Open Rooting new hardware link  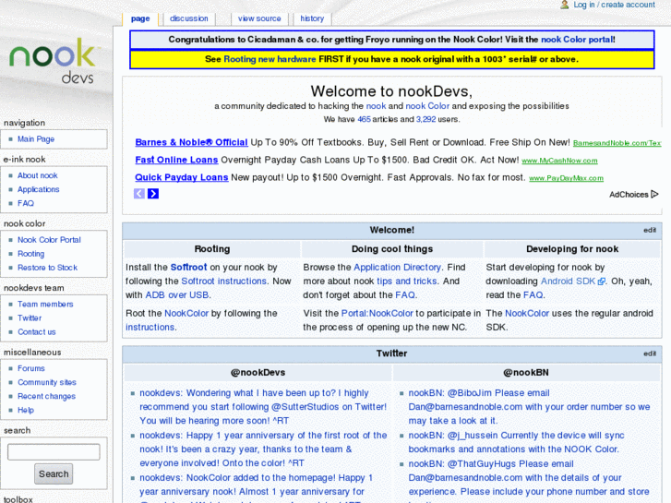tap(270, 59)
